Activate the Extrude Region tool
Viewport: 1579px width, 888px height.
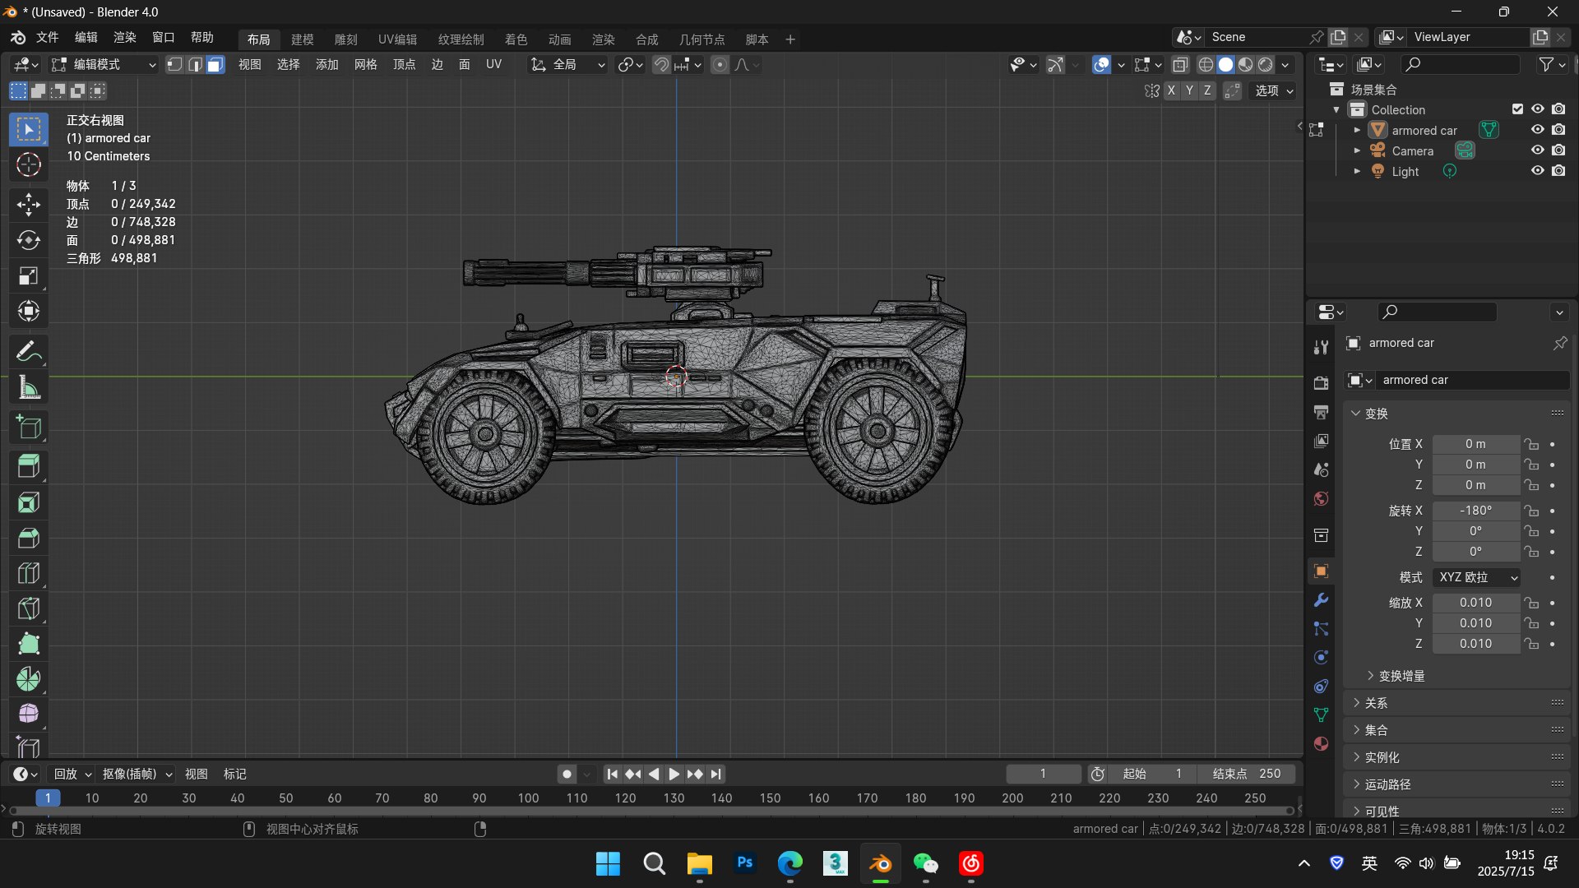[x=29, y=466]
